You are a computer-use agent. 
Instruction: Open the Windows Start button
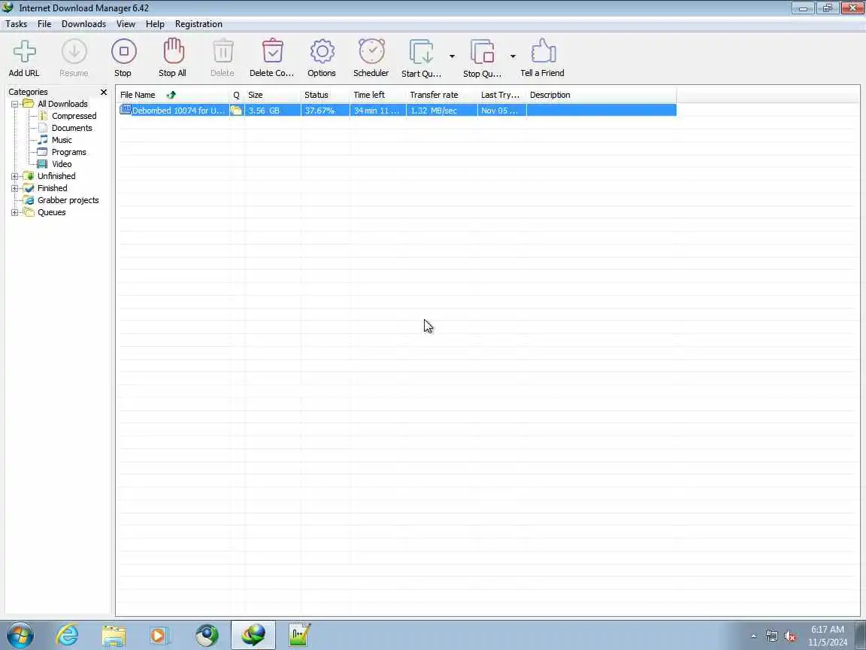coord(20,635)
